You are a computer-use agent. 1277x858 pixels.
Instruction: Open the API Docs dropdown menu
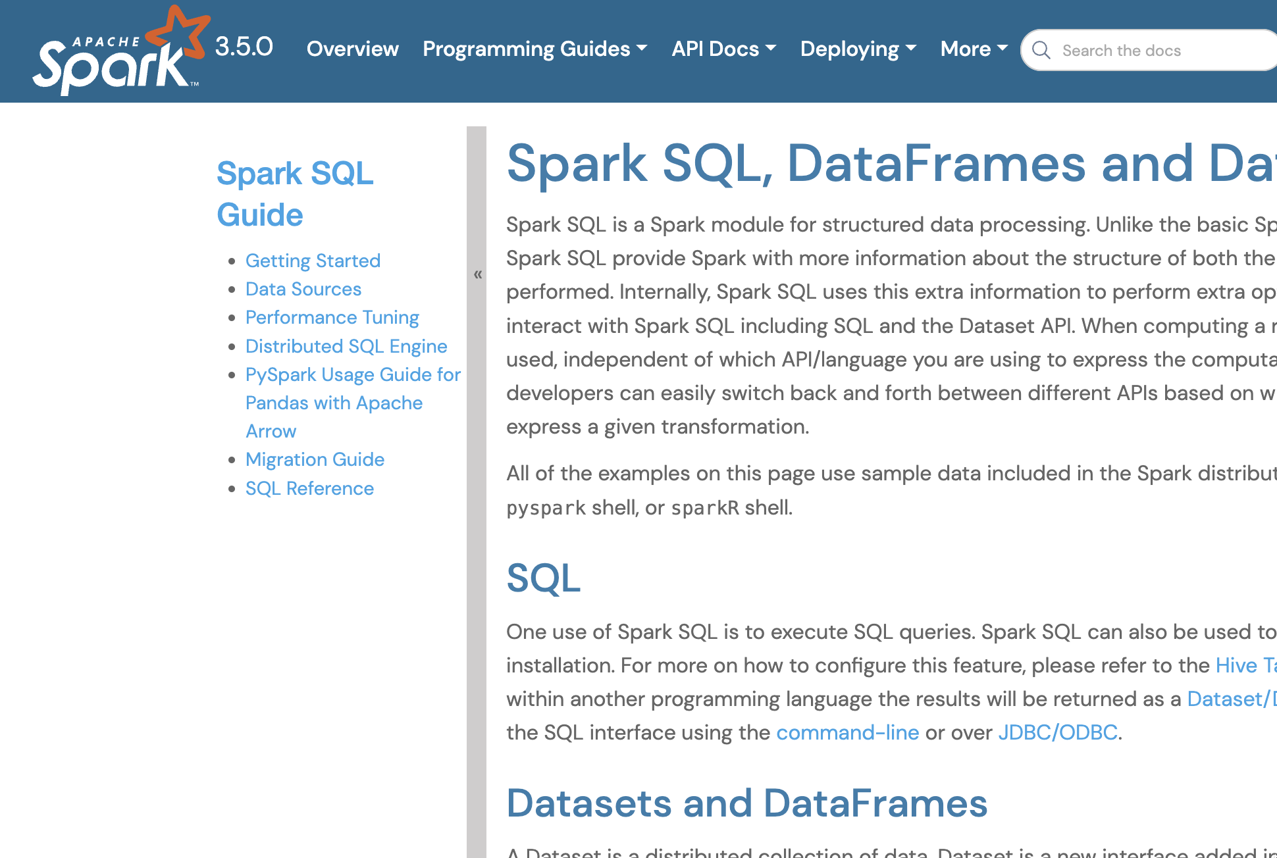(723, 49)
